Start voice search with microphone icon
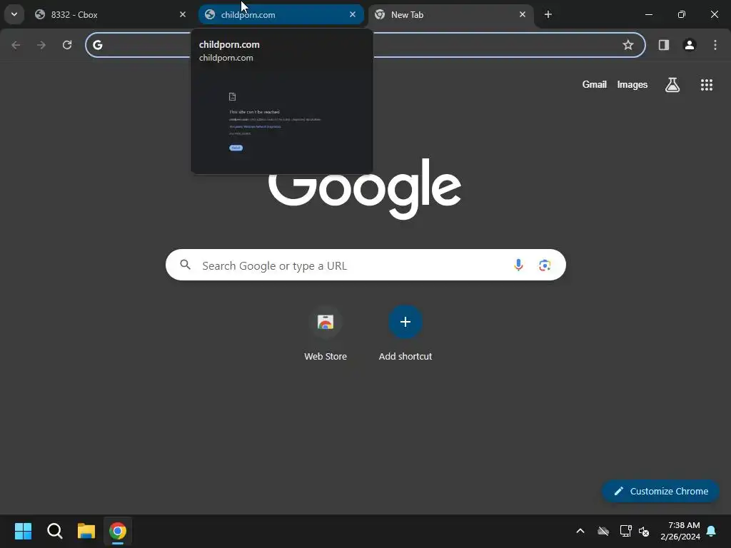 (518, 265)
